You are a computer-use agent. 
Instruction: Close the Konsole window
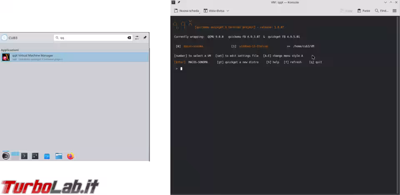pos(396,2)
